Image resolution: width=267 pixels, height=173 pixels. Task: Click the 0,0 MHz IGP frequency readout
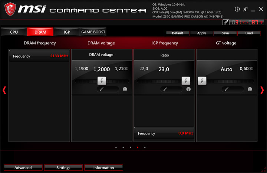click(x=186, y=133)
